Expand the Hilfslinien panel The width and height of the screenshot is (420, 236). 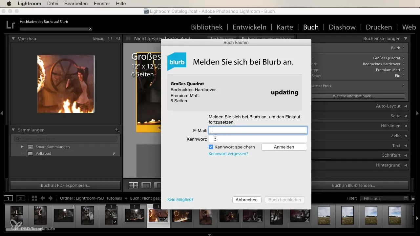coord(406,126)
